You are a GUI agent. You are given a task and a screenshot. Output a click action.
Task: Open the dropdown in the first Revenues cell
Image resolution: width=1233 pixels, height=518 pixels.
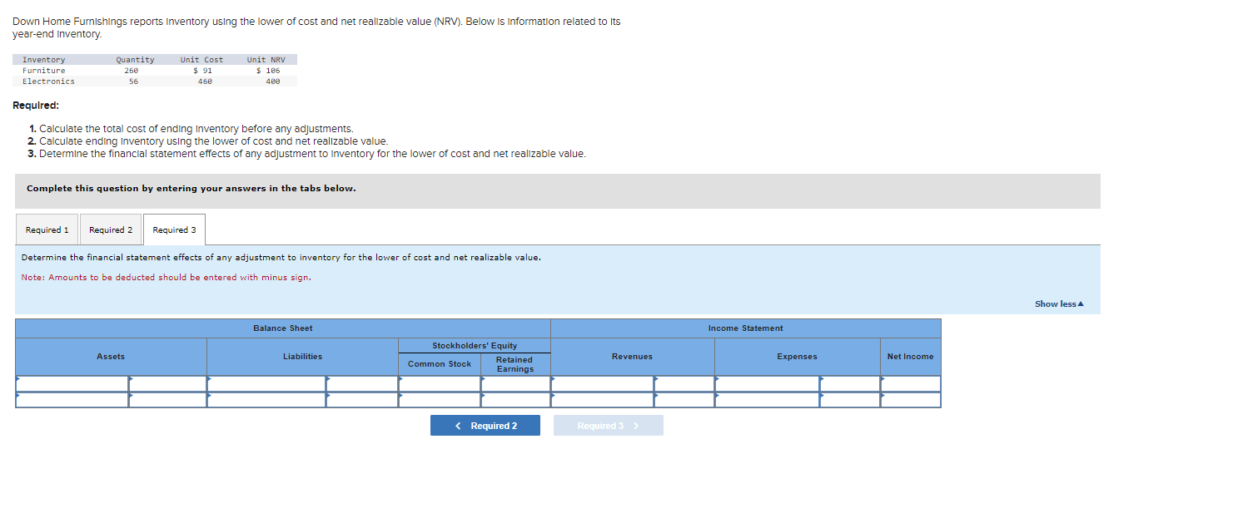[x=599, y=384]
